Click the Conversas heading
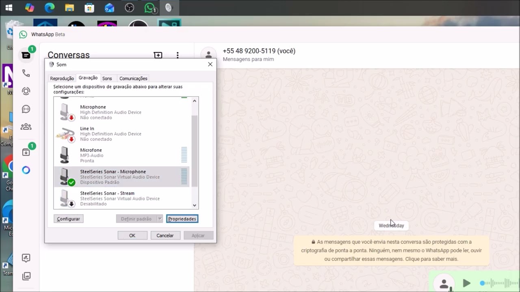The height and width of the screenshot is (292, 520). pyautogui.click(x=69, y=55)
